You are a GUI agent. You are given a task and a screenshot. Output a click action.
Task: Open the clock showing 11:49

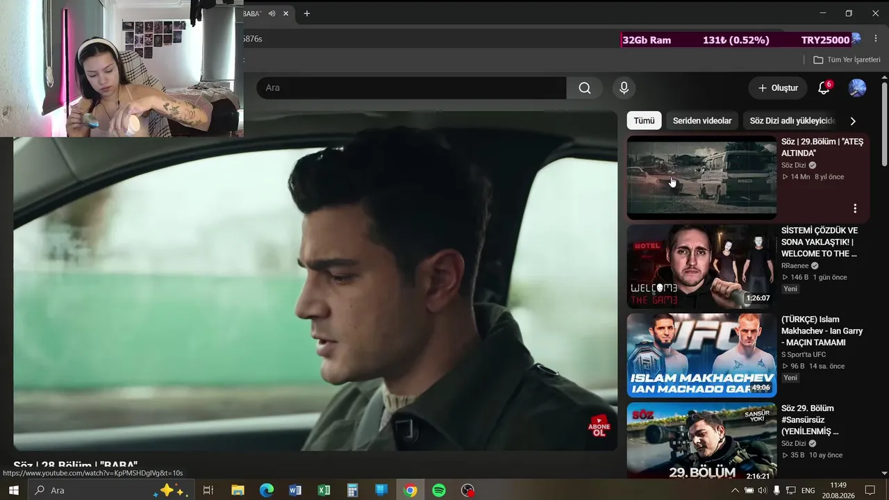[x=838, y=490]
